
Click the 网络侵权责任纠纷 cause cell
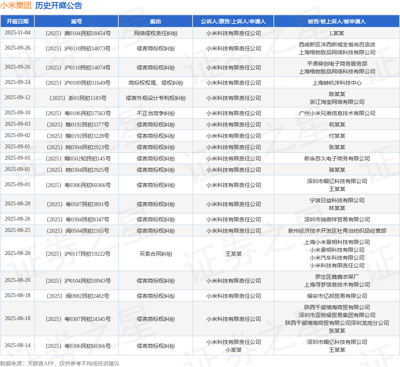155,33
